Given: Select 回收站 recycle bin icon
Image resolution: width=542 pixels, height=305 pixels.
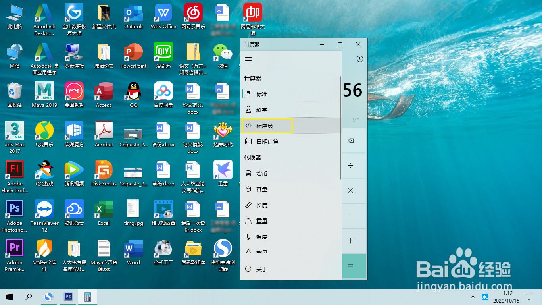Looking at the screenshot, I should pyautogui.click(x=15, y=96).
